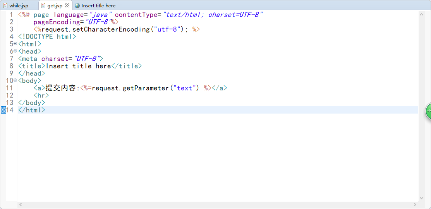Click the horizontal scrollbar right arrow
Image resolution: width=431 pixels, height=209 pixels.
point(416,205)
